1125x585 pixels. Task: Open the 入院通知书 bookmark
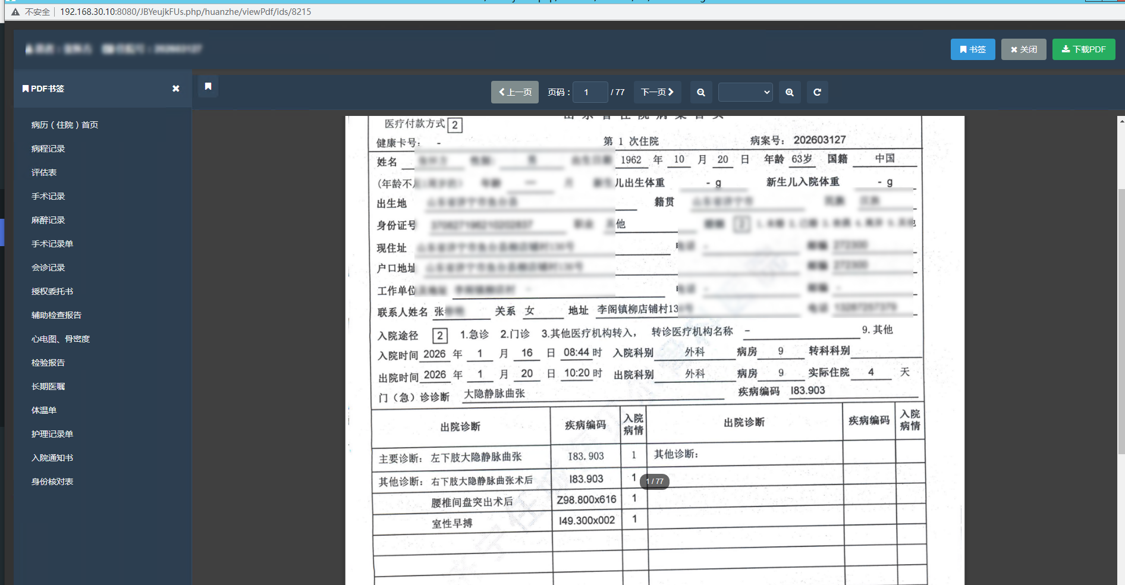tap(52, 457)
